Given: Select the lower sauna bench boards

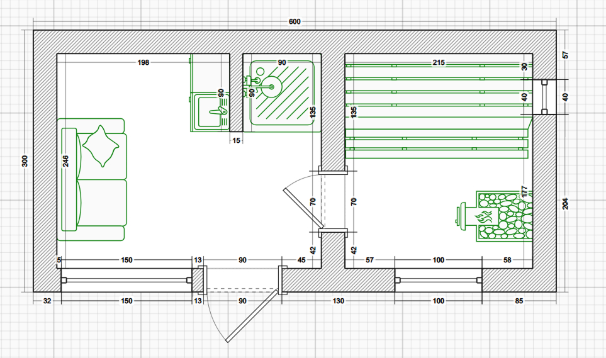Looking at the screenshot, I should click(x=437, y=143).
